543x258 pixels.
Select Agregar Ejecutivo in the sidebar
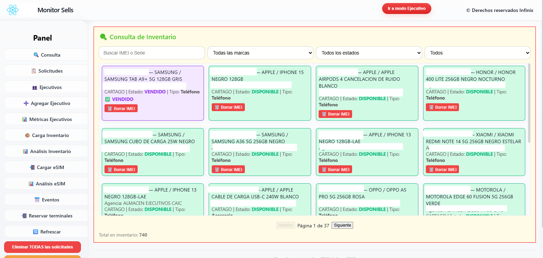(46, 103)
